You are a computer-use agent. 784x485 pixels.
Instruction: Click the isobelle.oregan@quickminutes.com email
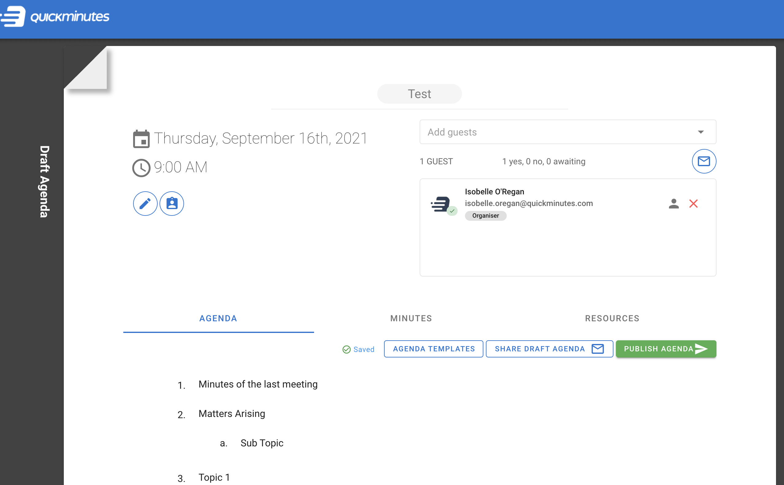pyautogui.click(x=529, y=203)
